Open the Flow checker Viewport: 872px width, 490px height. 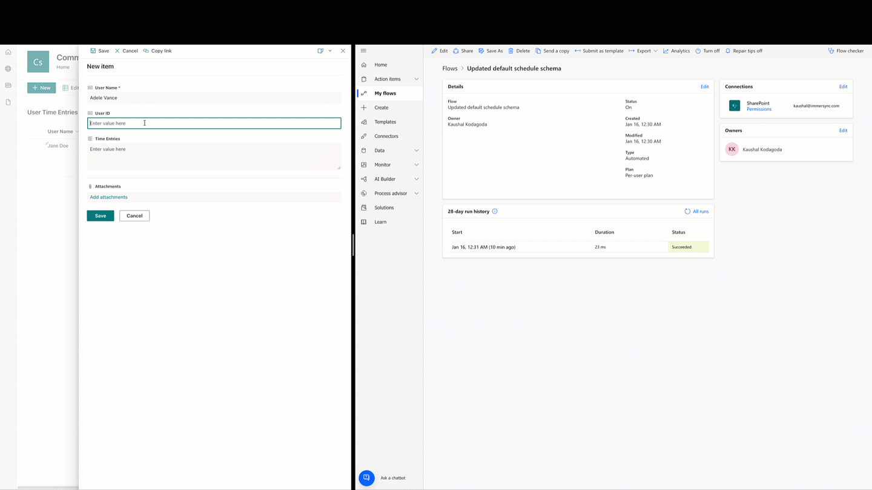click(x=846, y=51)
